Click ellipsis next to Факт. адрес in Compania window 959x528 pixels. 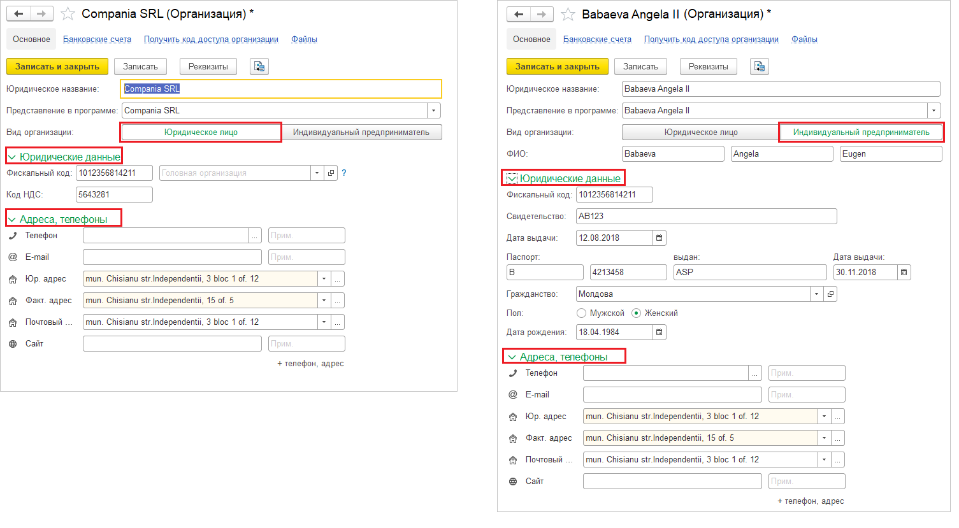(338, 301)
